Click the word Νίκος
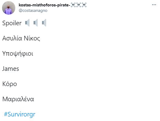This screenshot has height=121, width=160. pos(32,38)
